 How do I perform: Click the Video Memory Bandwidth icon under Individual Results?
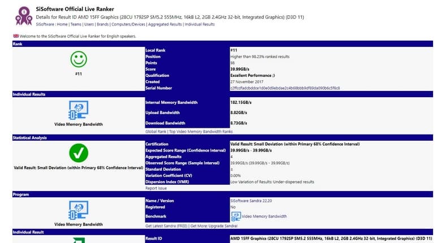79,110
